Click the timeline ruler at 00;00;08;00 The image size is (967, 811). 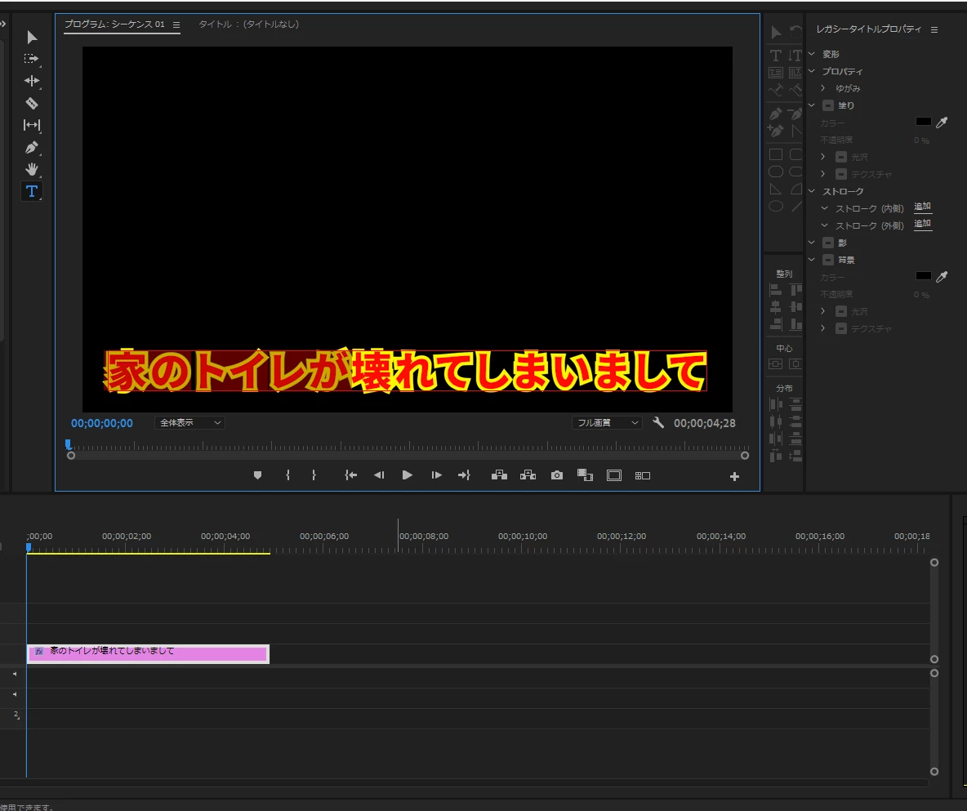pyautogui.click(x=424, y=537)
